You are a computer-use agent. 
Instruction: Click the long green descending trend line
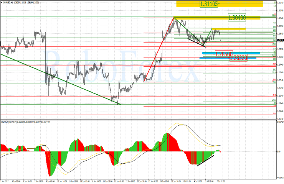(58, 77)
